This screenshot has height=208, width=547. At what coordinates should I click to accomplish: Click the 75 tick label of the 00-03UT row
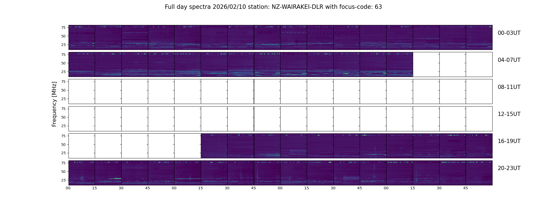click(x=63, y=28)
